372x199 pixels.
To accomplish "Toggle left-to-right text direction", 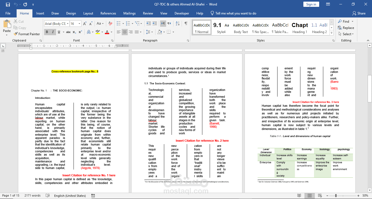I will pos(163,23).
